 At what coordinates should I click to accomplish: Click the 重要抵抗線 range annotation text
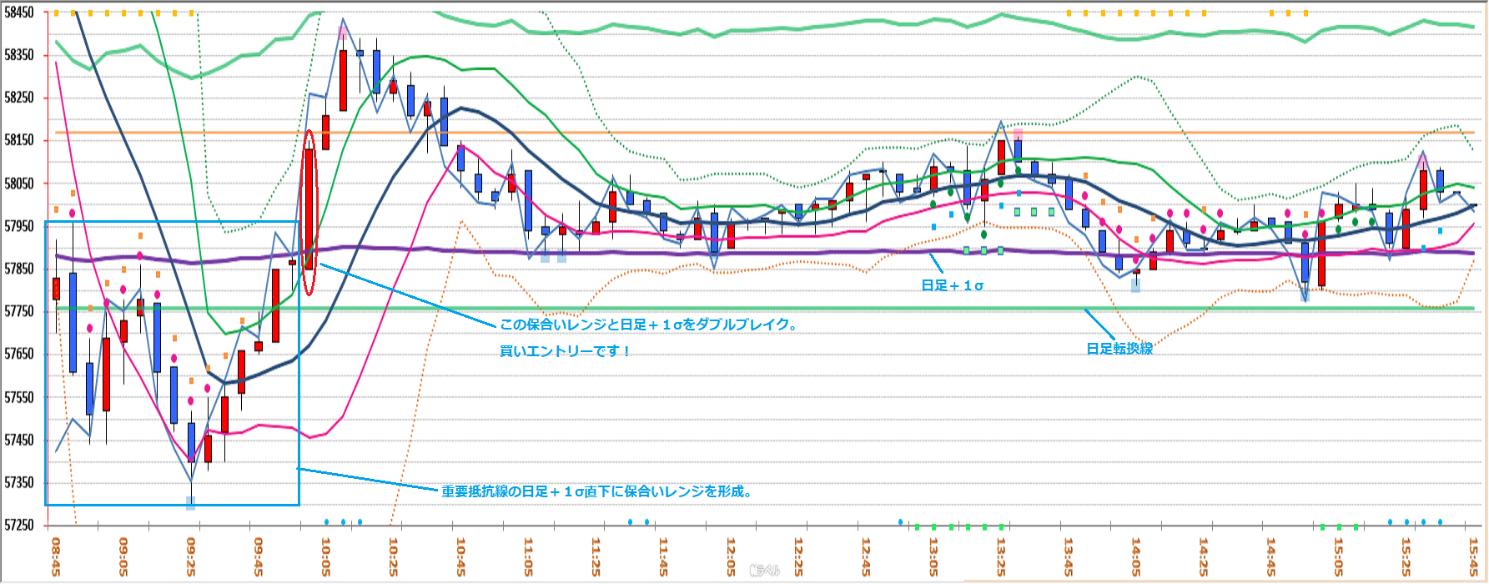(597, 491)
